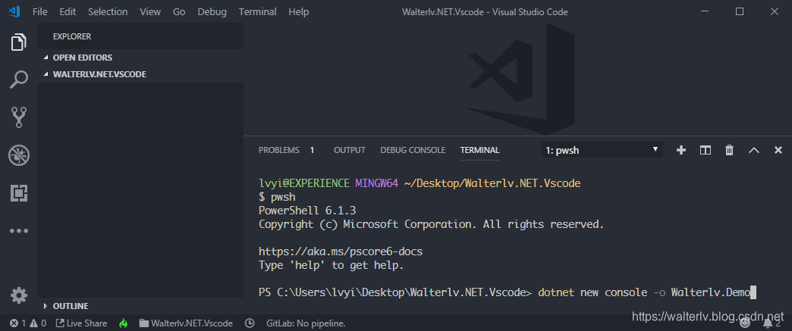Open the Help menu

pyautogui.click(x=298, y=11)
